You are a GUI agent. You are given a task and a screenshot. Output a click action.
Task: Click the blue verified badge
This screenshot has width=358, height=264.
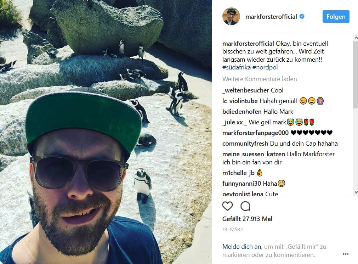click(302, 16)
